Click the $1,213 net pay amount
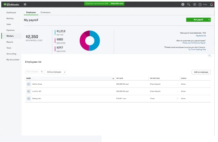The height and width of the screenshot is (142, 218). 61,31
